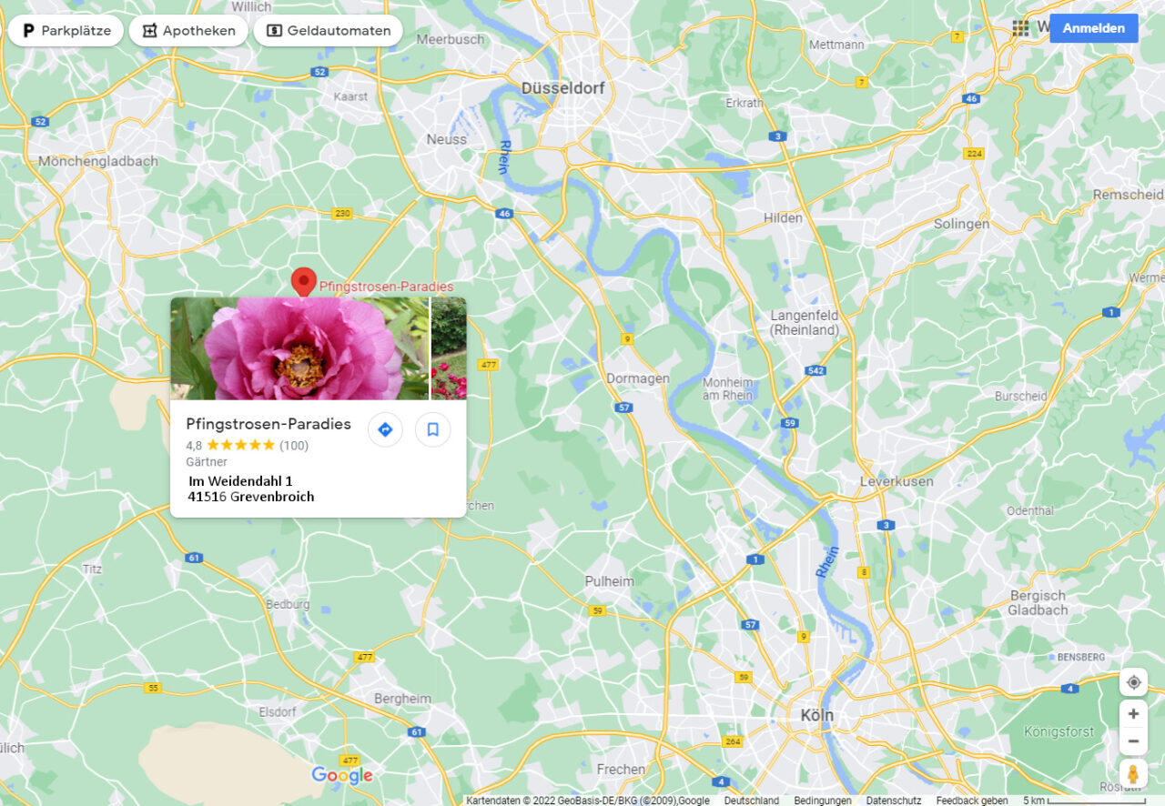Select the Pegman Street View icon

pos(1133,770)
